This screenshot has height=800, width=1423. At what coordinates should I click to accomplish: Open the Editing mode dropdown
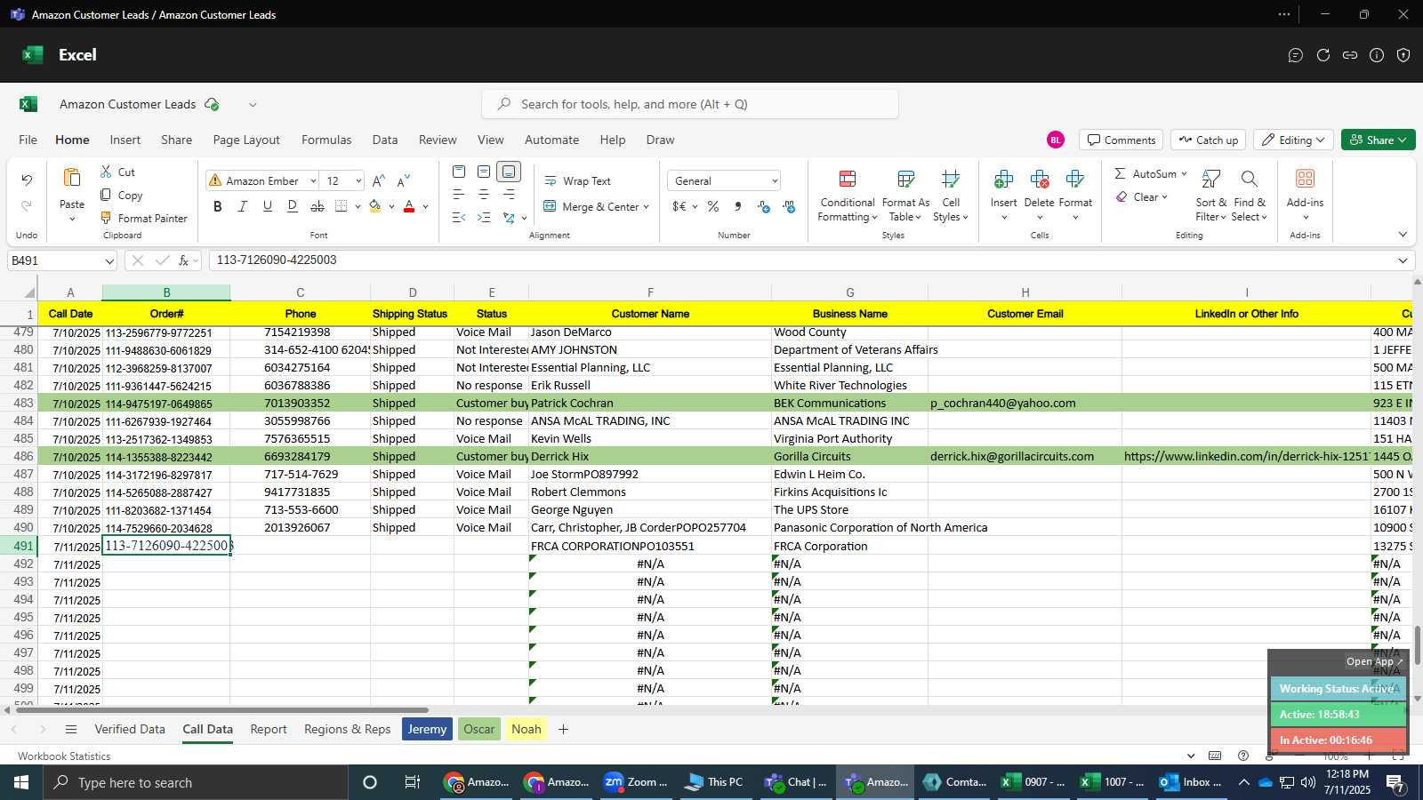pyautogui.click(x=1294, y=140)
